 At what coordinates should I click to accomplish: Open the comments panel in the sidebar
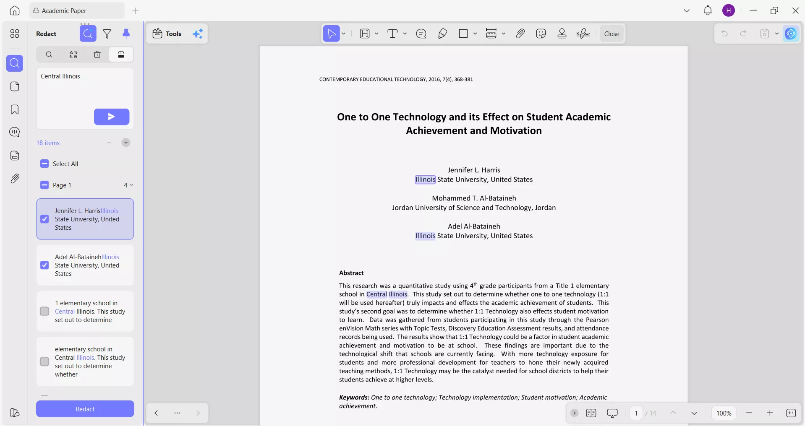coord(15,132)
